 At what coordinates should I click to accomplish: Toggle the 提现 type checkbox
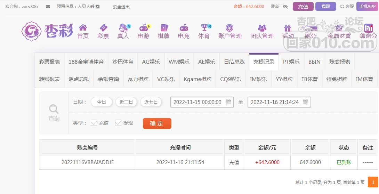(118, 123)
